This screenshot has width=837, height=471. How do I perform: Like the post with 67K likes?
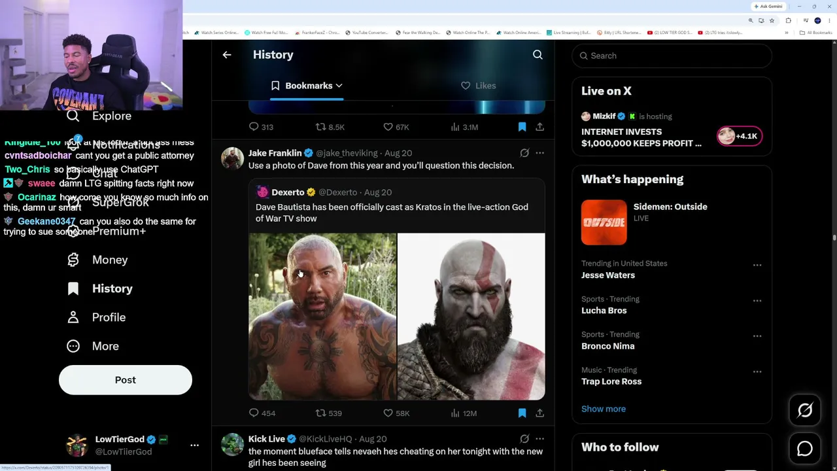point(396,127)
